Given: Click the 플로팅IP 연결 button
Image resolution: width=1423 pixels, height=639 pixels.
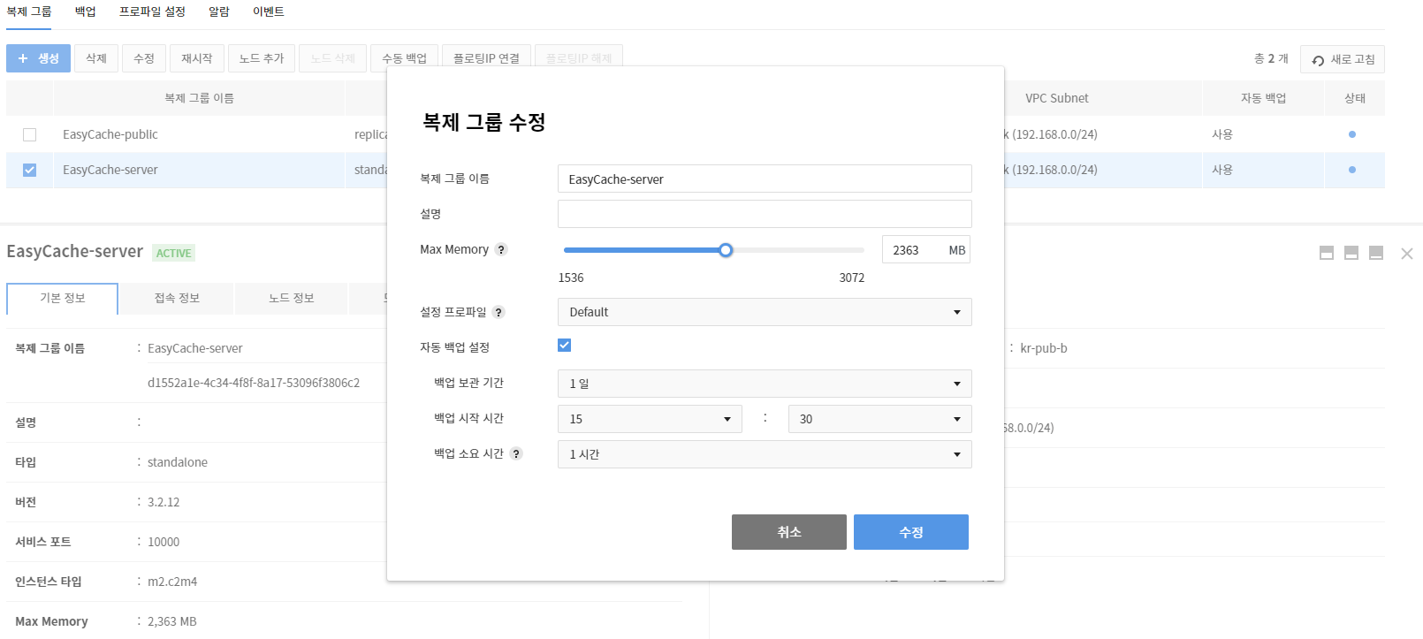Looking at the screenshot, I should pyautogui.click(x=487, y=58).
